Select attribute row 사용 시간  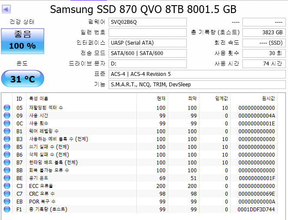[139, 115]
